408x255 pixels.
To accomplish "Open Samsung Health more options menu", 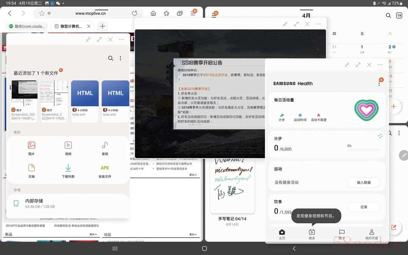I will [x=379, y=83].
